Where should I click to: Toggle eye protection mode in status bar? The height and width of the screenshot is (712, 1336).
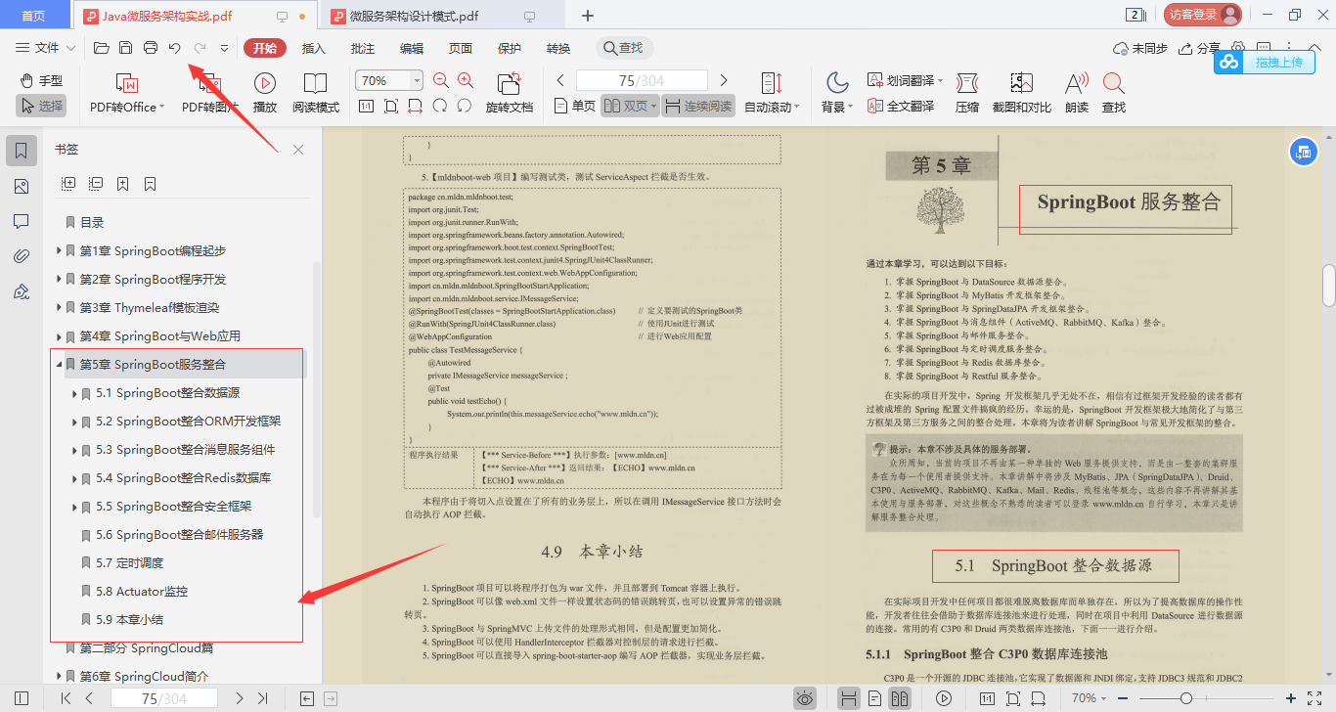point(804,698)
